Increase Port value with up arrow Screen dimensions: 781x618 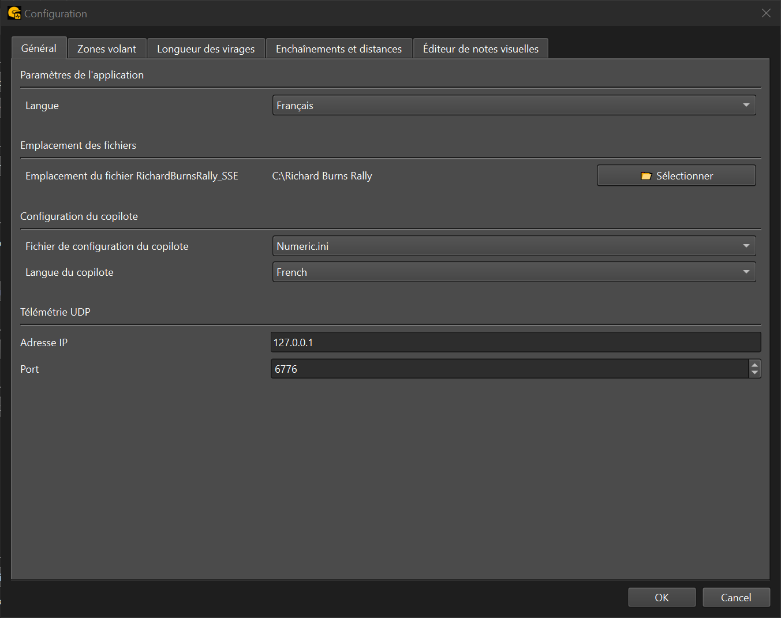tap(754, 365)
